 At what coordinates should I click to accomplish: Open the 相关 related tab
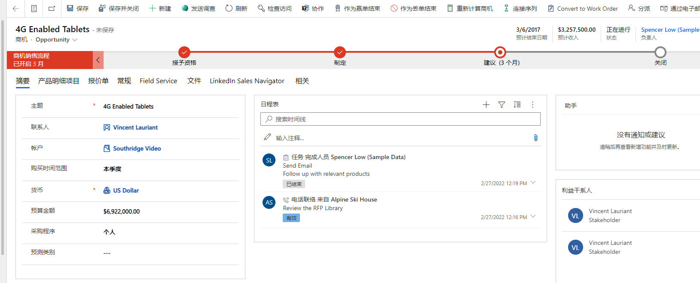302,81
